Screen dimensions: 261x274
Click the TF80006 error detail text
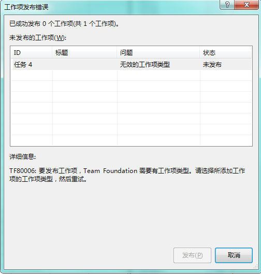tap(127, 175)
